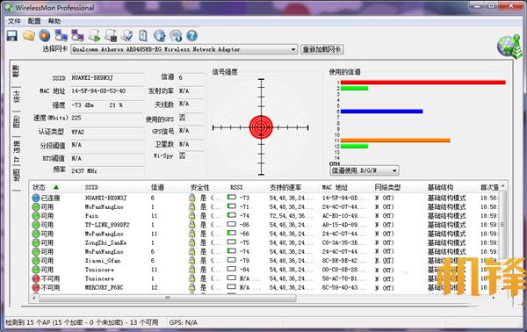Click the document with green arrow icon
The width and height of the screenshot is (527, 332).
(x=94, y=36)
